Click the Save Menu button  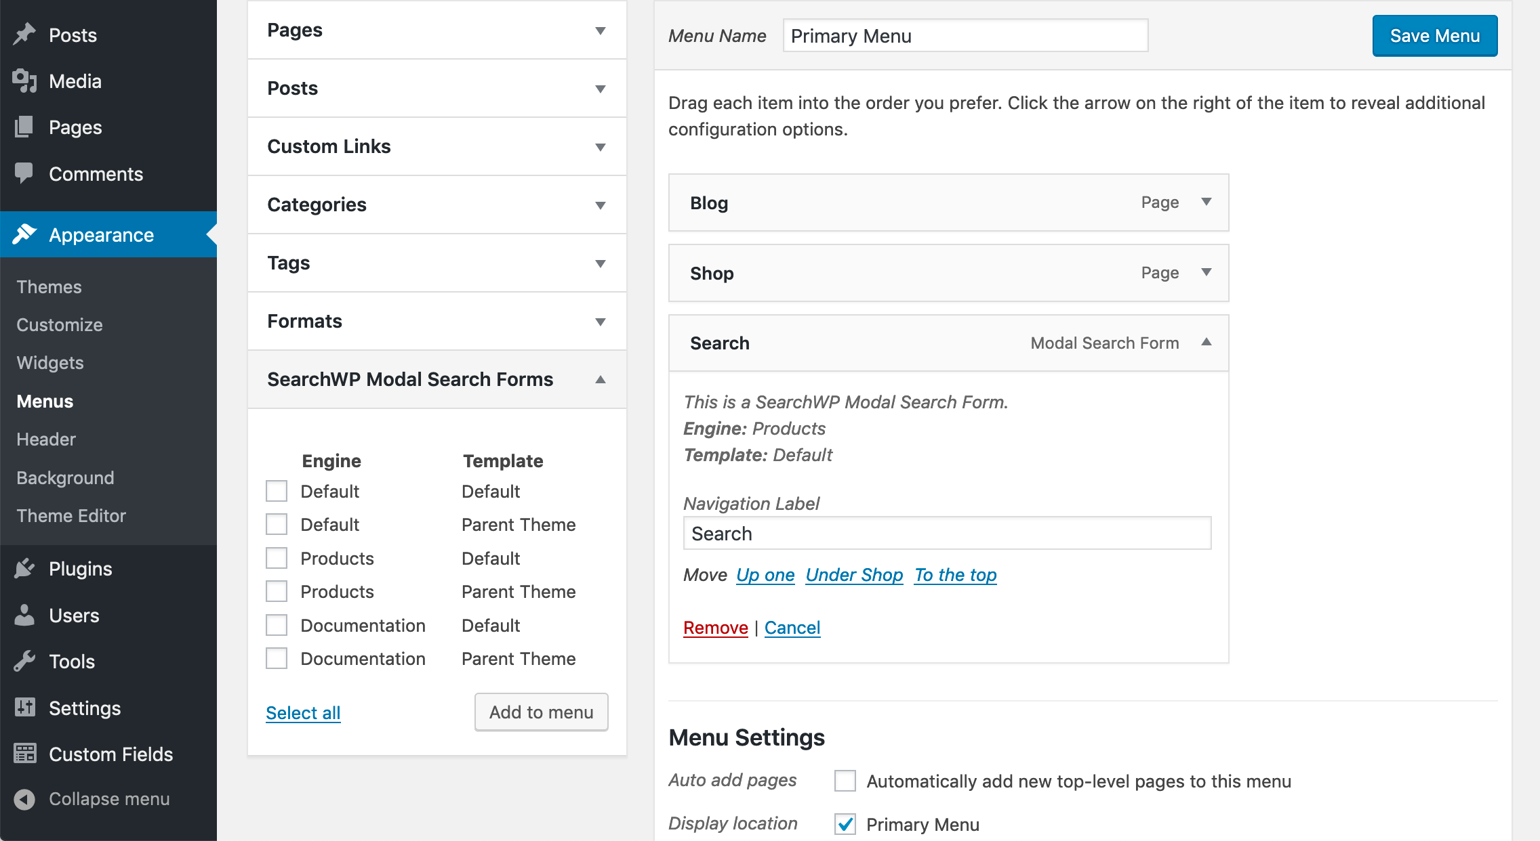click(x=1434, y=36)
